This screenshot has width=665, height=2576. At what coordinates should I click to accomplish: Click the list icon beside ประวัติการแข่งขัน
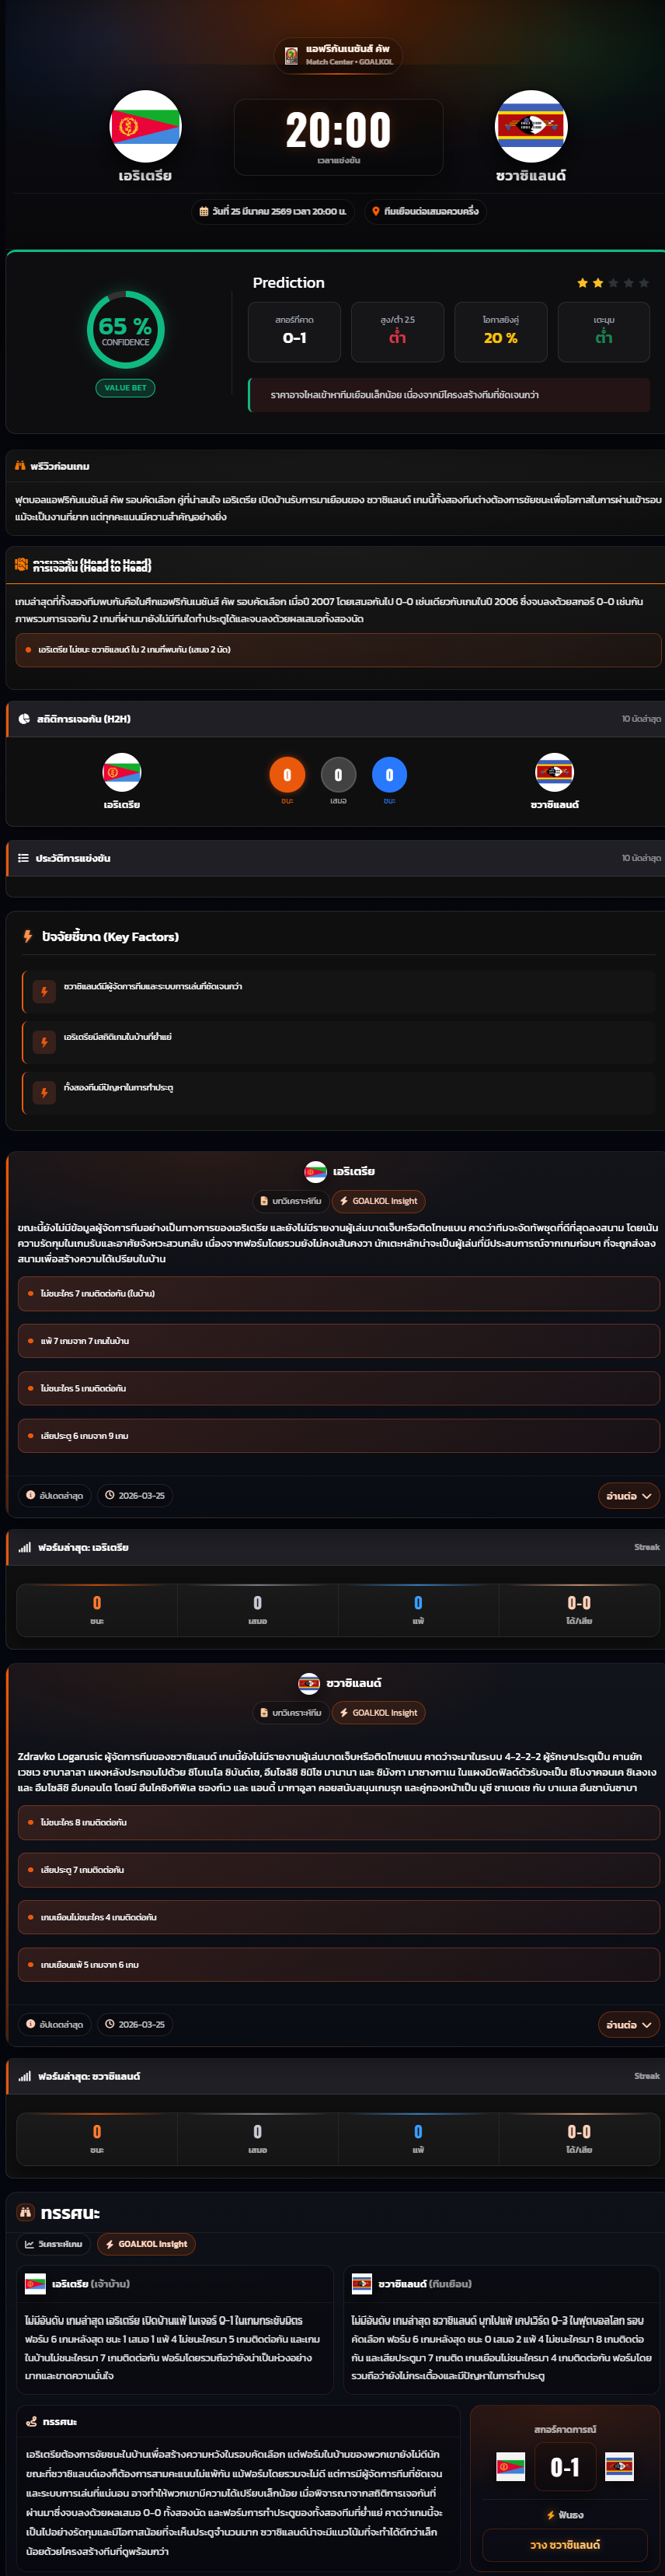(x=23, y=858)
